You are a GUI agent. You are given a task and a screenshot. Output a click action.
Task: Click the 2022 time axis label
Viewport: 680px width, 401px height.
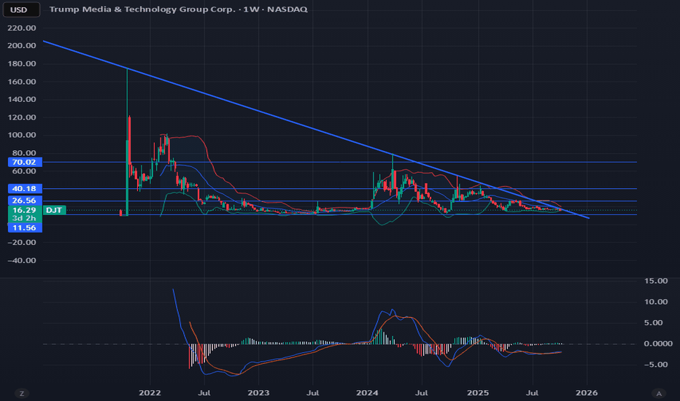pos(150,393)
